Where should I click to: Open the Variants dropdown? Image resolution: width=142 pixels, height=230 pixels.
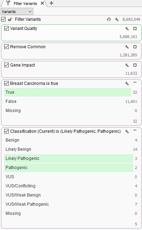[x=17, y=12]
